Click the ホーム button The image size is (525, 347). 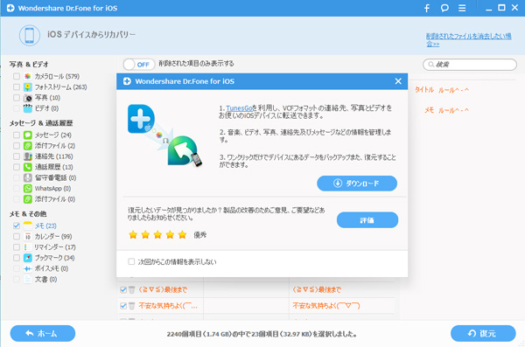point(43,333)
